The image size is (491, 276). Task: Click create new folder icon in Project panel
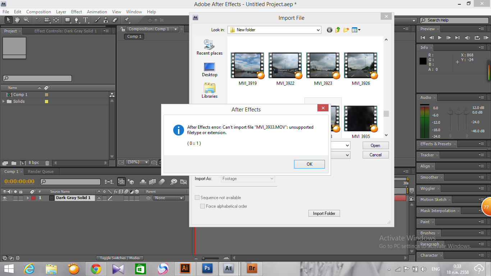click(x=14, y=163)
